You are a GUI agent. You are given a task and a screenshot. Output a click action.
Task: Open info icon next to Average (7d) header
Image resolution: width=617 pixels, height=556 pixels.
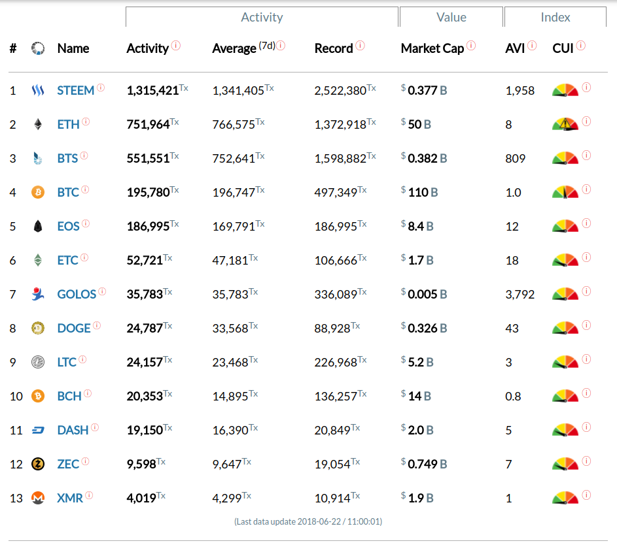281,46
